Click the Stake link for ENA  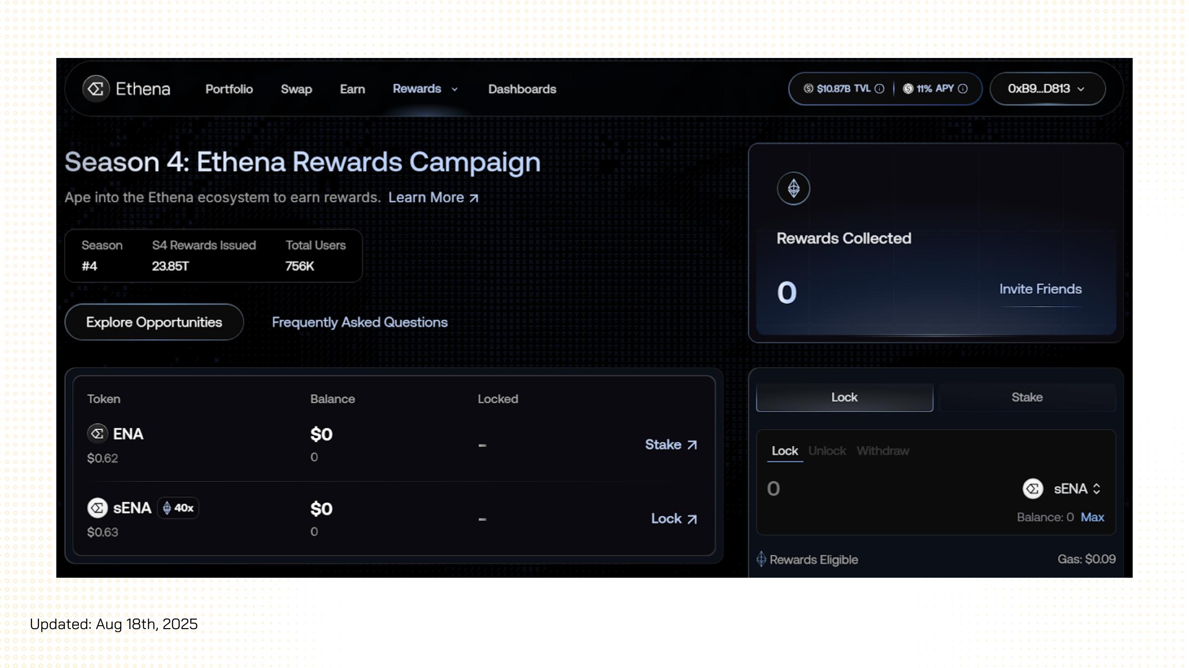(671, 445)
